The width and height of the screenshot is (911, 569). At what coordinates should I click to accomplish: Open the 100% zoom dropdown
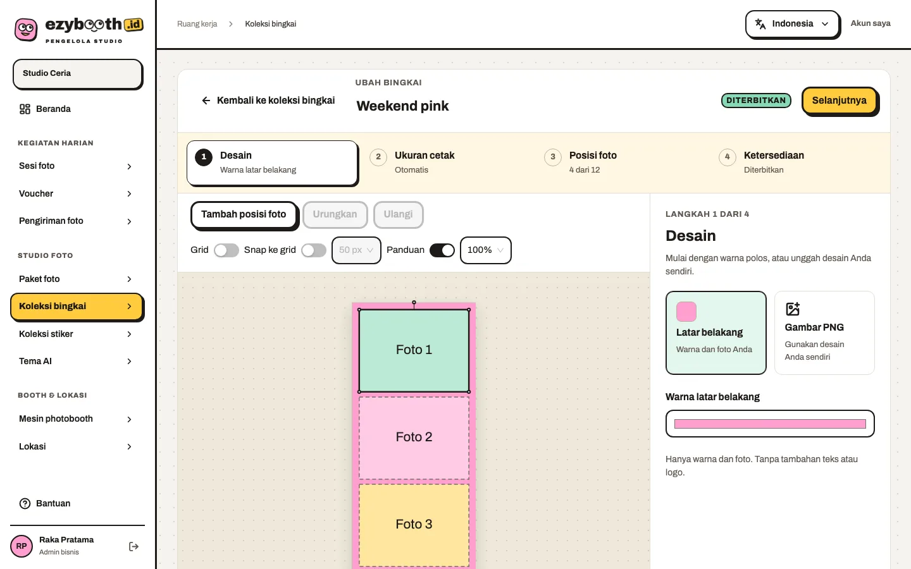(485, 250)
